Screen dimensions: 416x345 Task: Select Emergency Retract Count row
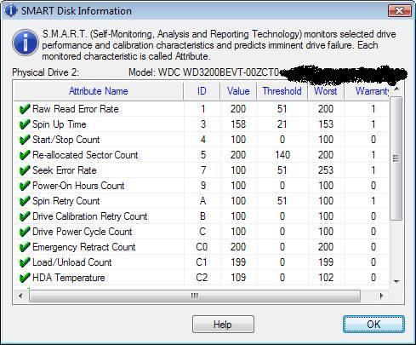pyautogui.click(x=202, y=247)
